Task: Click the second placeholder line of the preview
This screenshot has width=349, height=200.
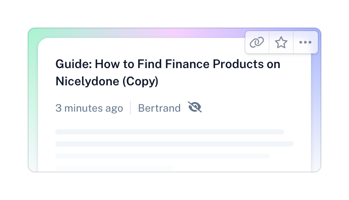Action: coord(174,144)
